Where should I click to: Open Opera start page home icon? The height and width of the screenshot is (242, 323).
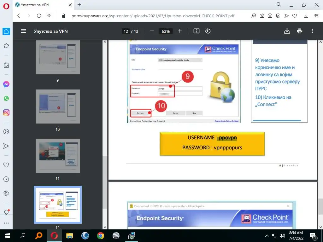[x=6, y=32]
